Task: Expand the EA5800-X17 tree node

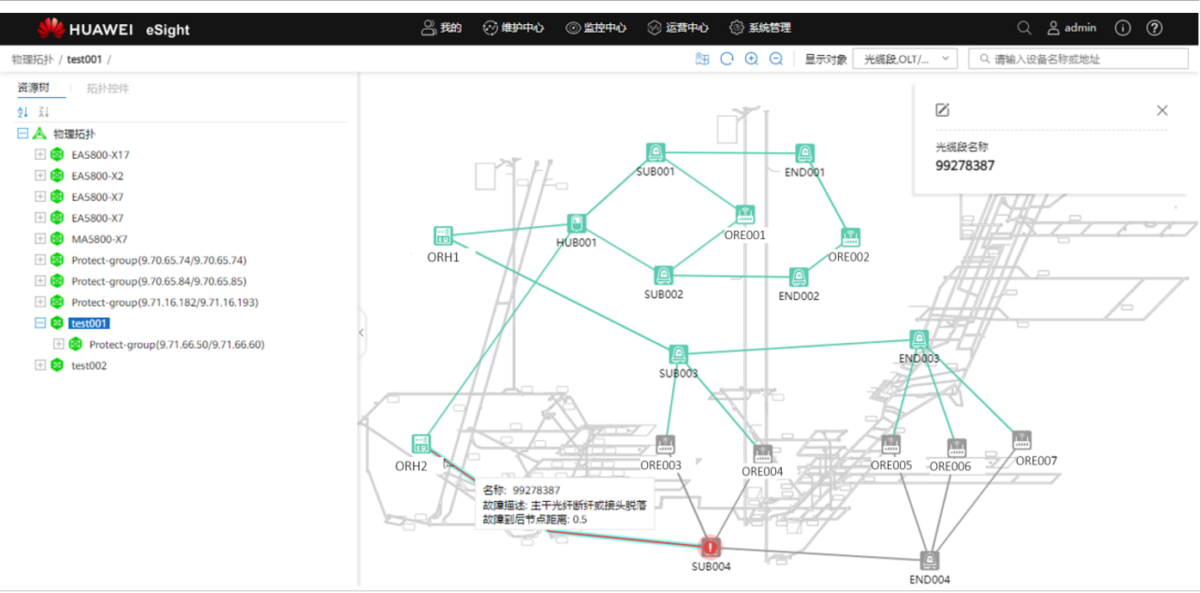Action: pyautogui.click(x=40, y=155)
